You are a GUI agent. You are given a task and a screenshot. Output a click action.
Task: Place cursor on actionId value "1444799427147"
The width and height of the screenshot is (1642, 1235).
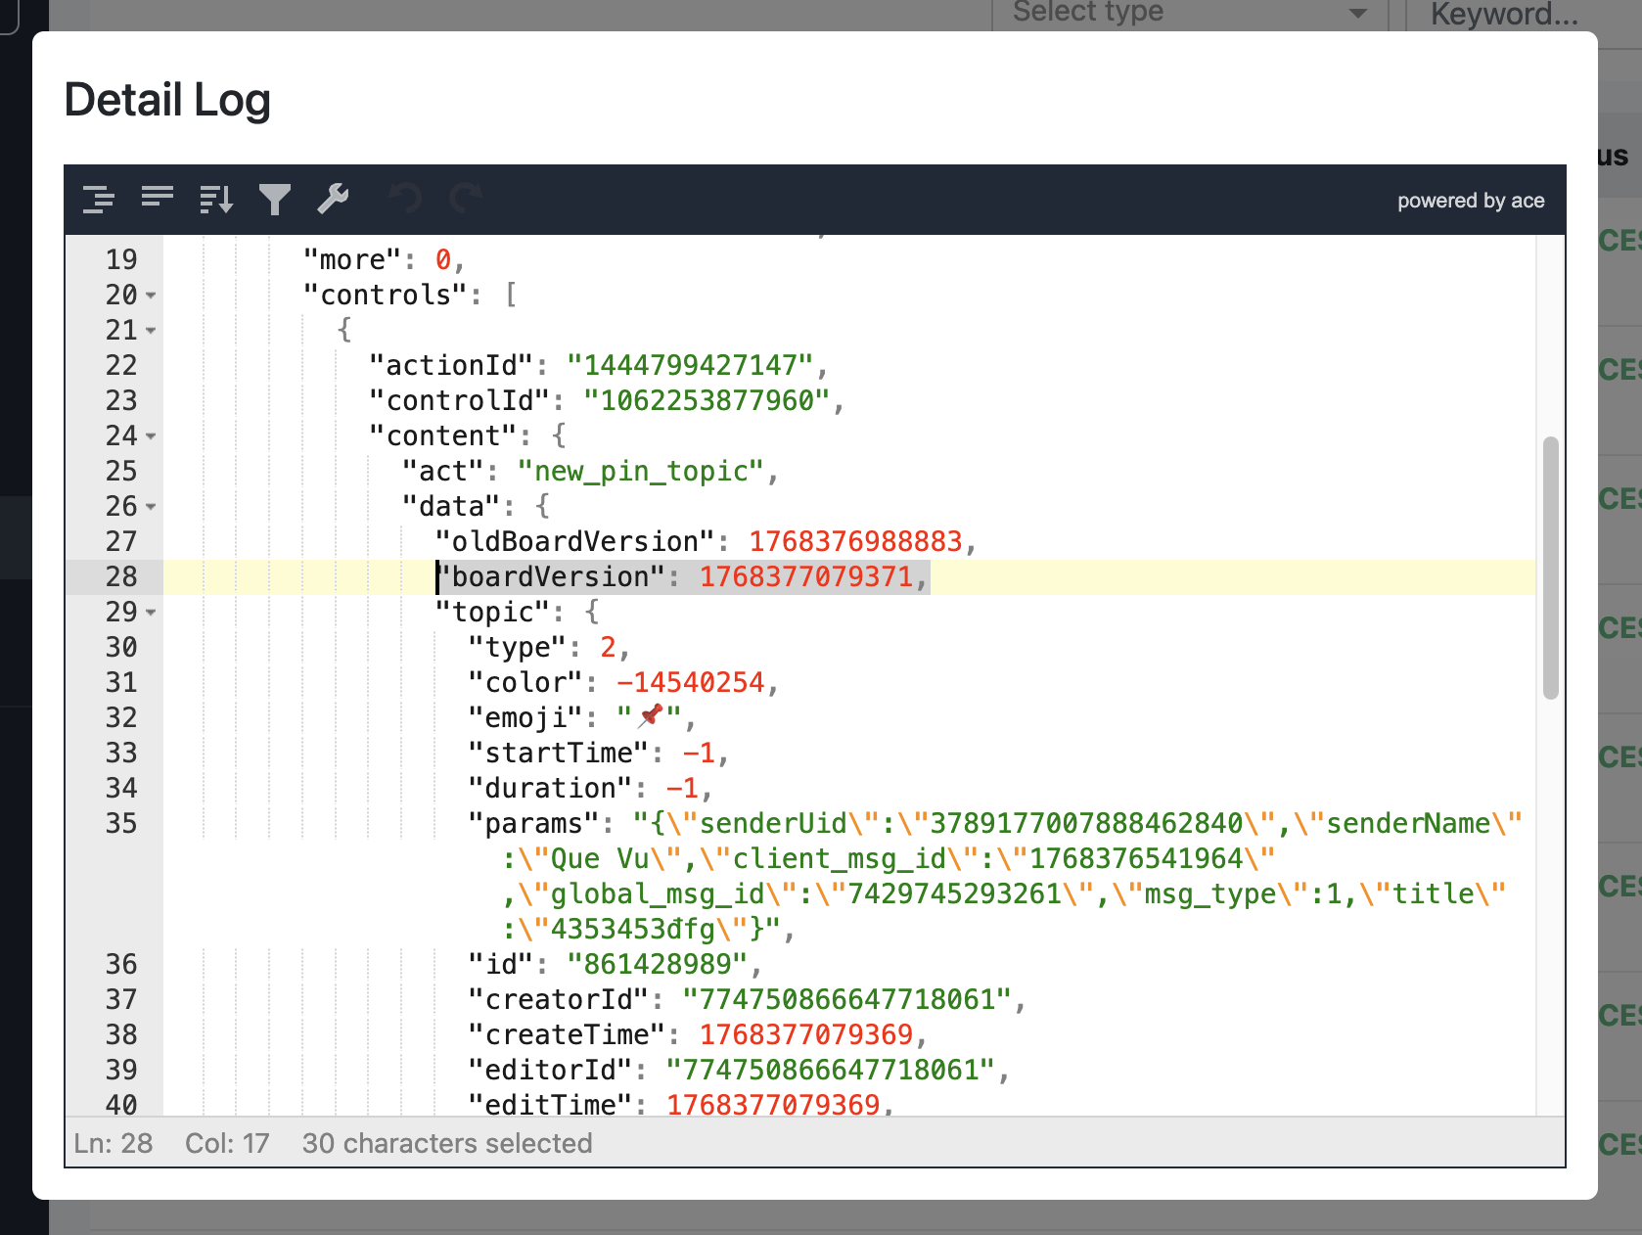point(690,366)
